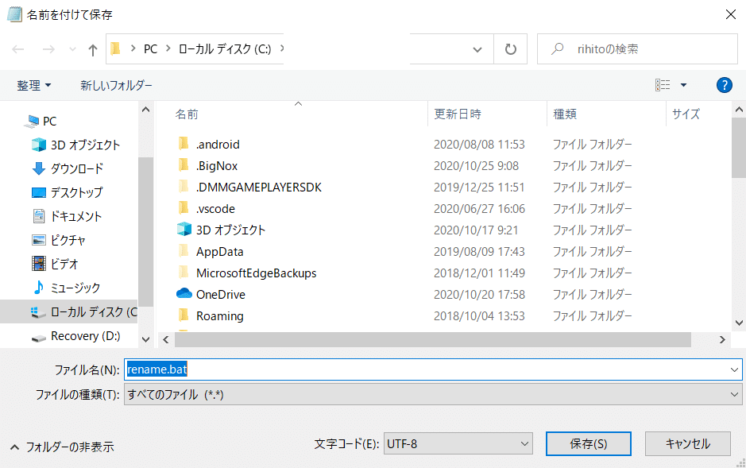Open view options dropdown arrow

pyautogui.click(x=684, y=85)
